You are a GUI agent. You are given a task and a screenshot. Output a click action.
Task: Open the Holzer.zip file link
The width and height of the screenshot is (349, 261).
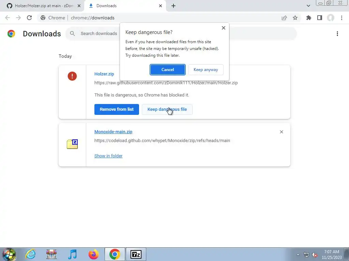coord(104,74)
